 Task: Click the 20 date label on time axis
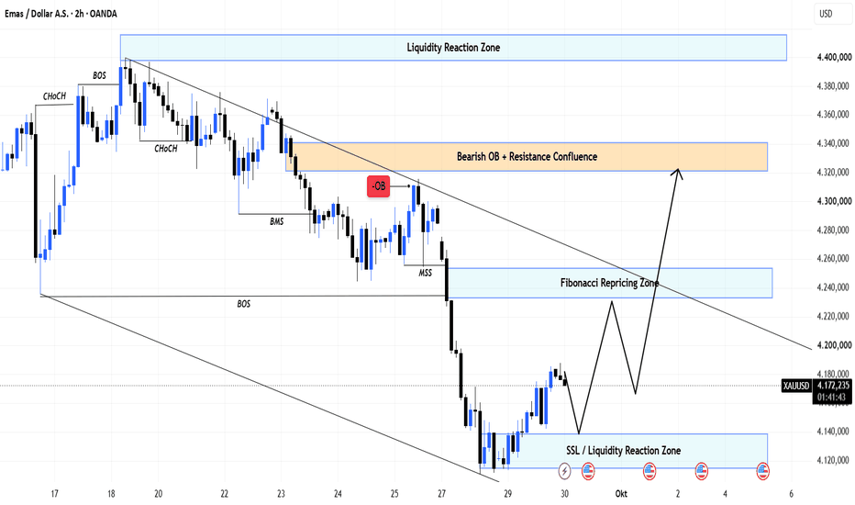point(158,494)
